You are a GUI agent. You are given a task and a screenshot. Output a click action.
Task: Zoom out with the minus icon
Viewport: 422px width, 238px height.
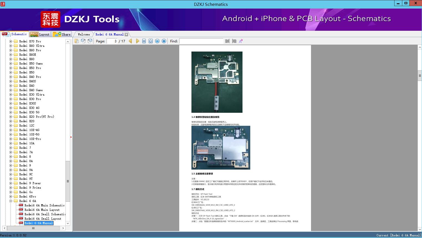coord(157,41)
